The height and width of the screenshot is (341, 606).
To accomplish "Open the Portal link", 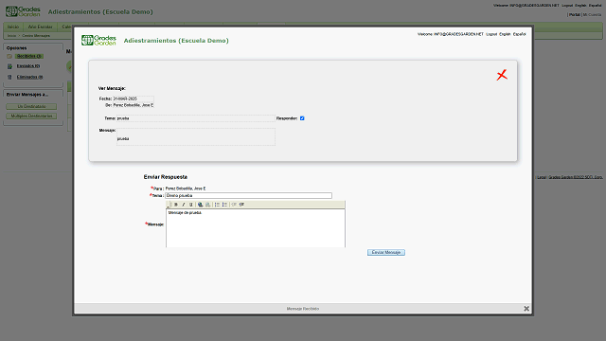I will coord(575,15).
